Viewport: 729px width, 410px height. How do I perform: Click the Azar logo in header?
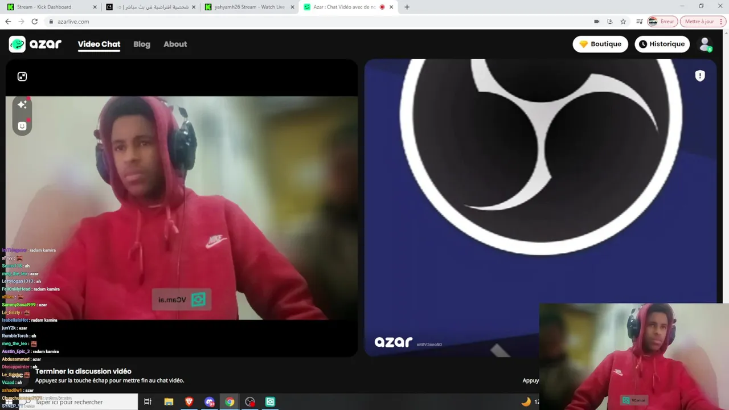pos(35,44)
